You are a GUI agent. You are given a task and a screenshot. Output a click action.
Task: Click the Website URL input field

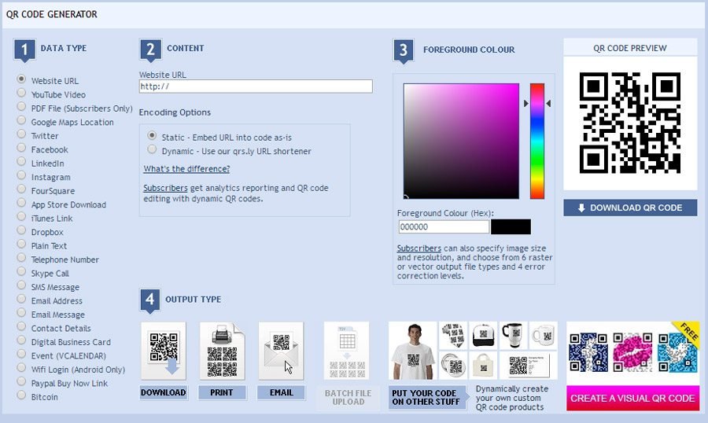point(256,86)
